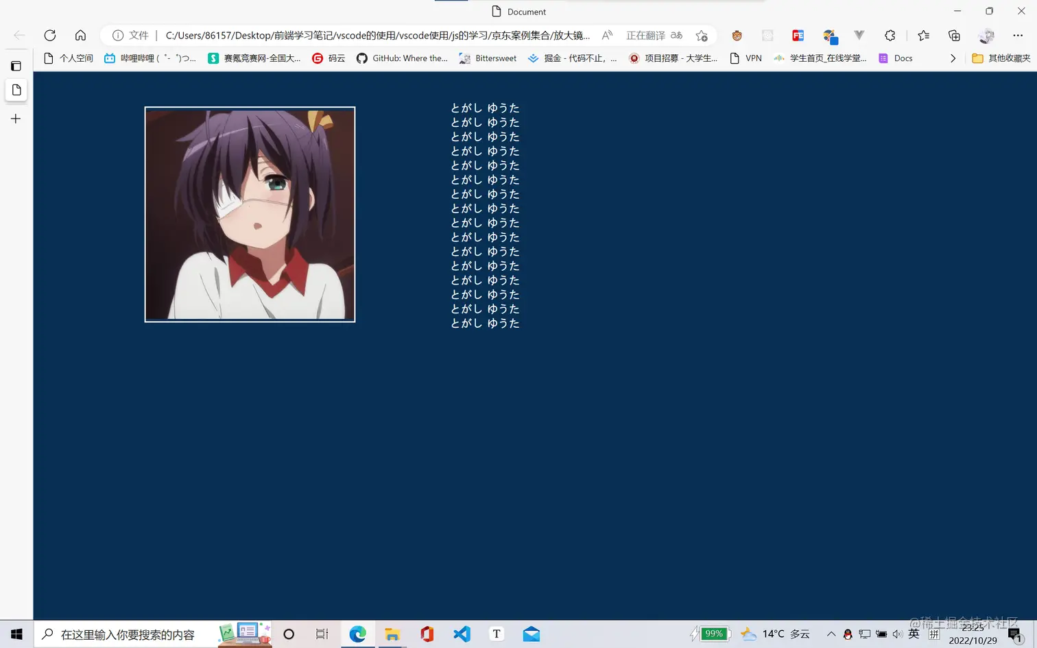
Task: Show hidden system tray icons
Action: pos(831,634)
